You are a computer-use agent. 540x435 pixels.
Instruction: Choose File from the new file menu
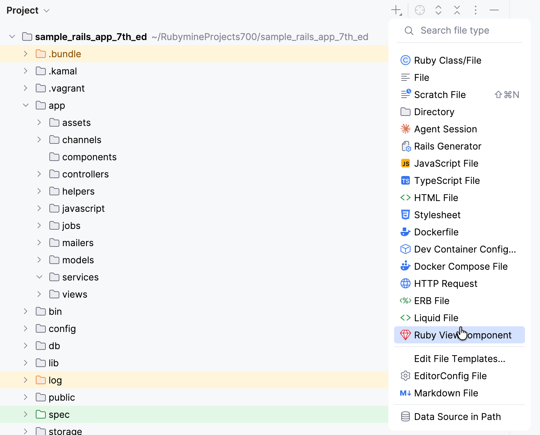tap(460, 77)
